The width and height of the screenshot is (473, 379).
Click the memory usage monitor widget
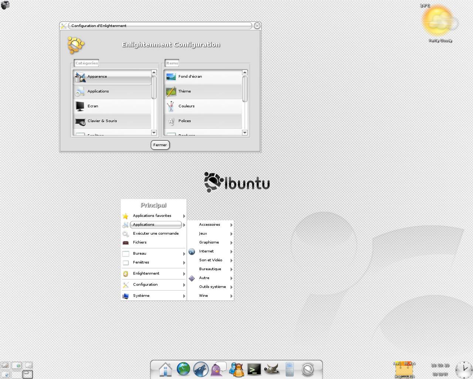coord(404,370)
